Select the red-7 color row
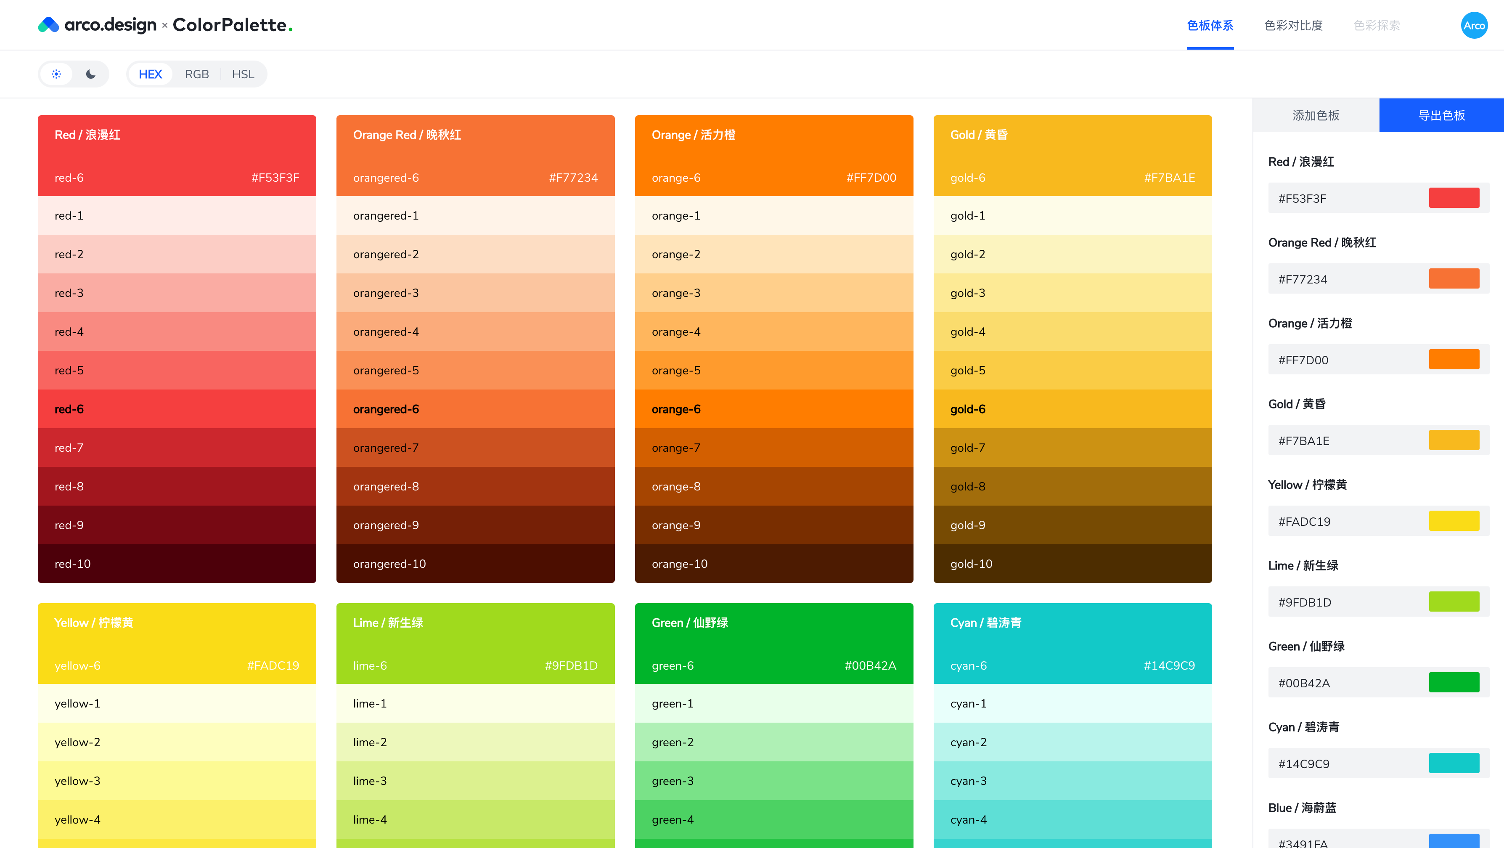Viewport: 1504px width, 848px height. (177, 448)
